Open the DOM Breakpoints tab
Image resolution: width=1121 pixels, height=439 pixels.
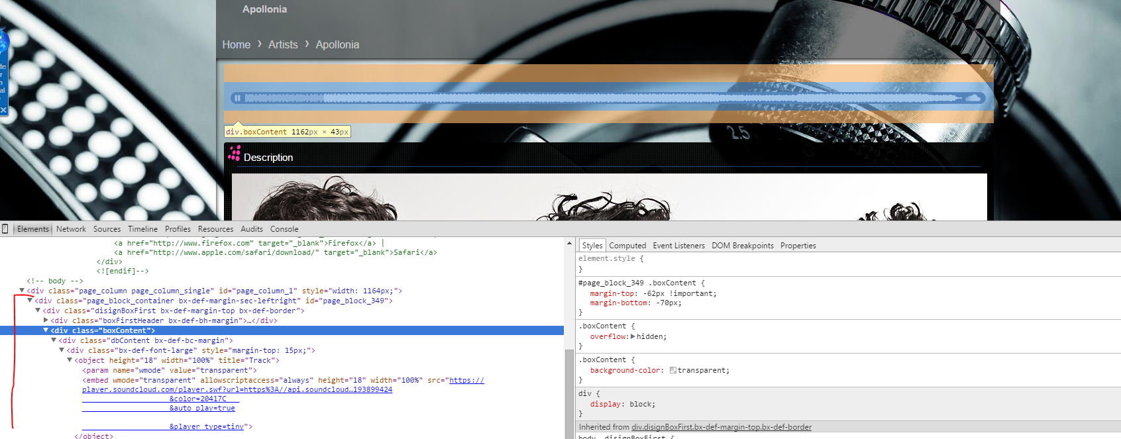coord(742,246)
